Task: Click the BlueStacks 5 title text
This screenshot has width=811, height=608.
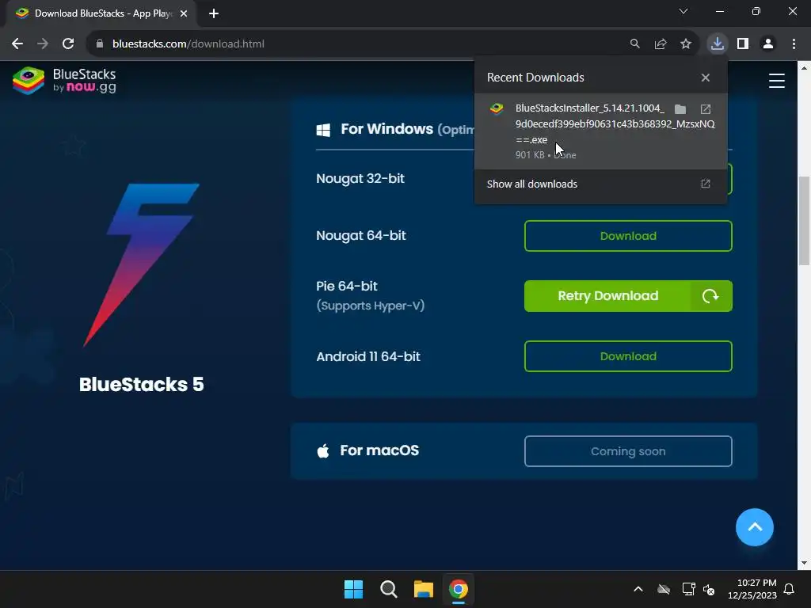Action: pos(141,385)
